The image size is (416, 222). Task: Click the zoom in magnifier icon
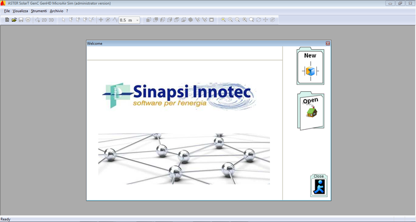230,20
